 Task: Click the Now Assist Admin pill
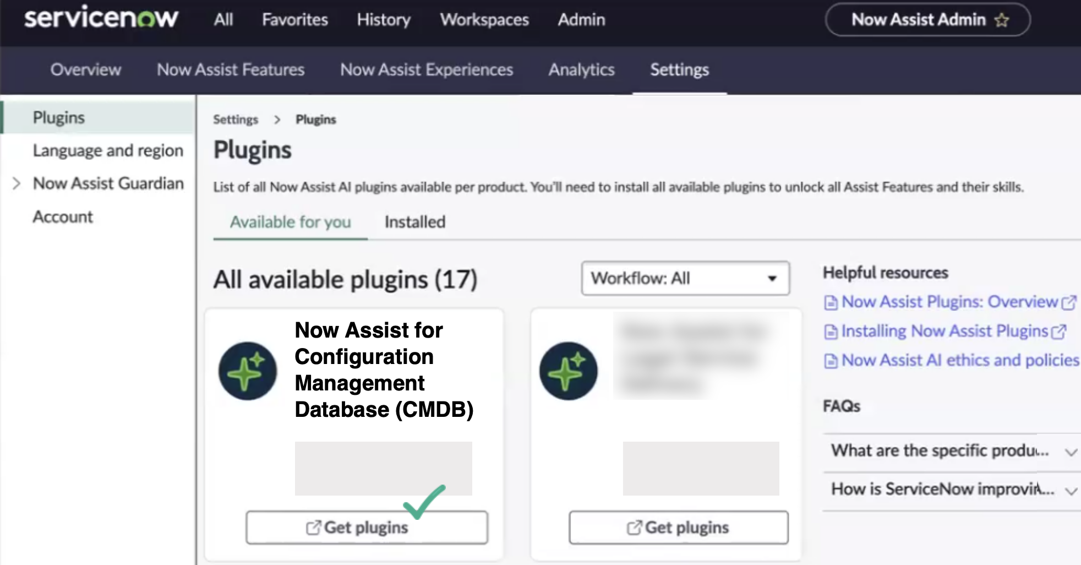coord(927,20)
